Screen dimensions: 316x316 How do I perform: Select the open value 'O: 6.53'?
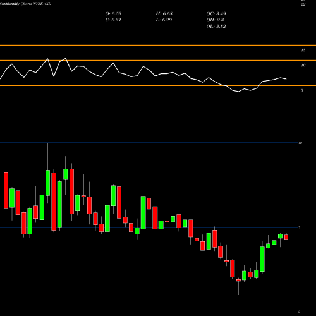tap(113, 13)
